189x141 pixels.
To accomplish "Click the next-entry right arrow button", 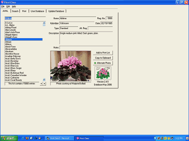I will tap(44, 84).
